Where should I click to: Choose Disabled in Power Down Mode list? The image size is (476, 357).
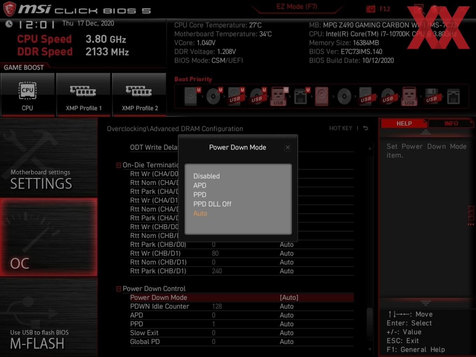[x=206, y=176]
